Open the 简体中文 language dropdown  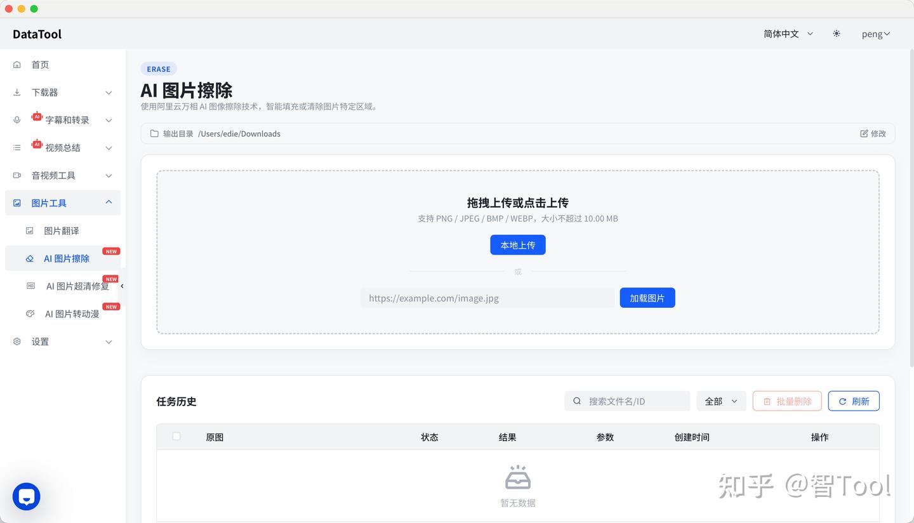coord(788,34)
